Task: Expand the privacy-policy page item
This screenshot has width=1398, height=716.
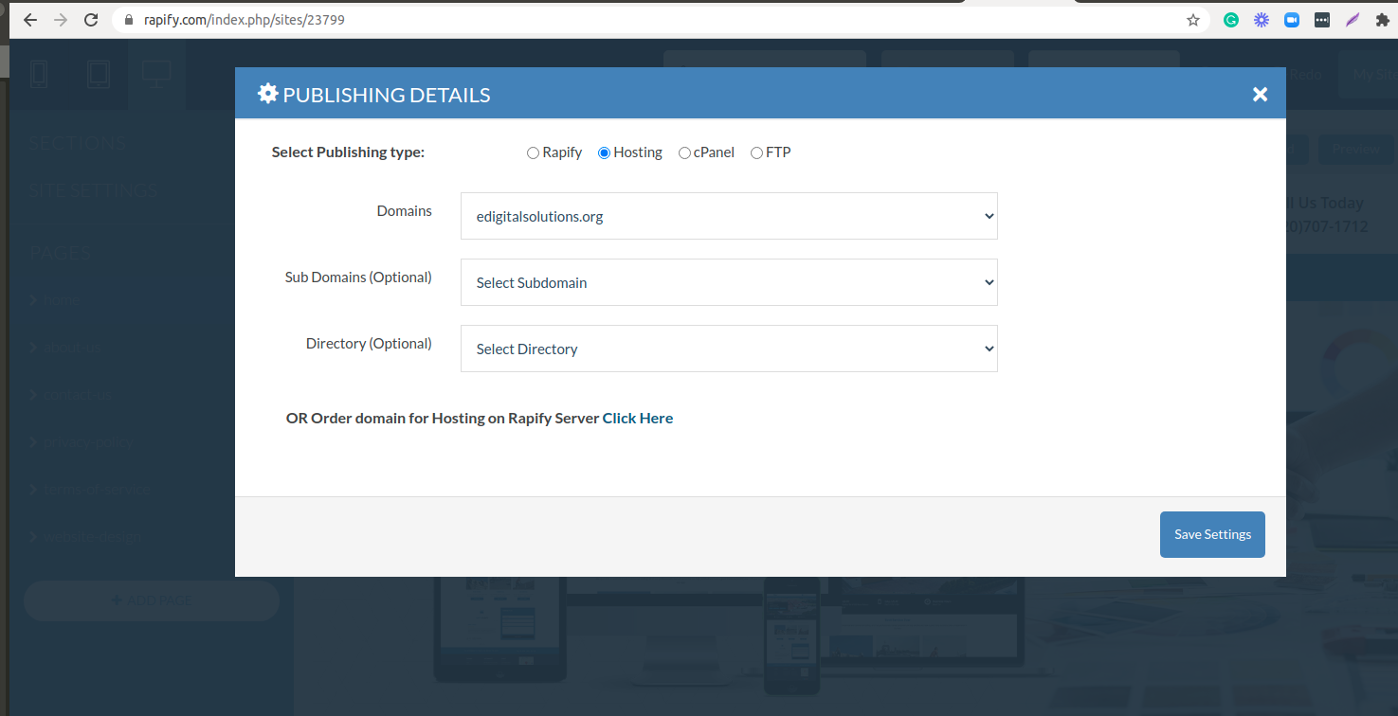Action: 82,441
